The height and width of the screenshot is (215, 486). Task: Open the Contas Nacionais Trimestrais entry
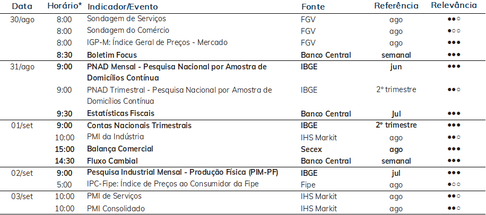[139, 126]
